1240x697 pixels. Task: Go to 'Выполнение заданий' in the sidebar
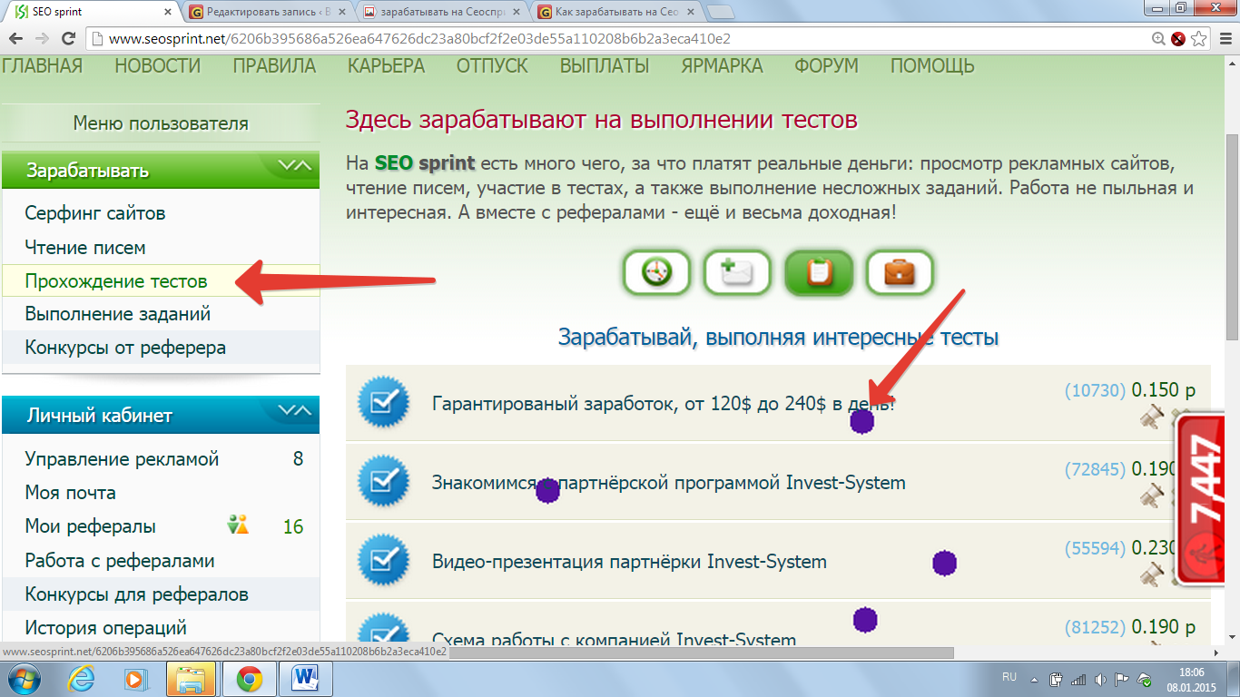(118, 314)
